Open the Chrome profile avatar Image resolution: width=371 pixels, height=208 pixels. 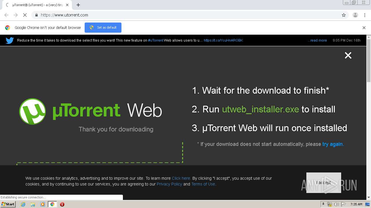pyautogui.click(x=355, y=15)
